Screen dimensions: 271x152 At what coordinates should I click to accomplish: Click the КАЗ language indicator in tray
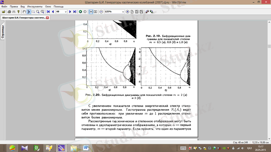(x=249, y=148)
